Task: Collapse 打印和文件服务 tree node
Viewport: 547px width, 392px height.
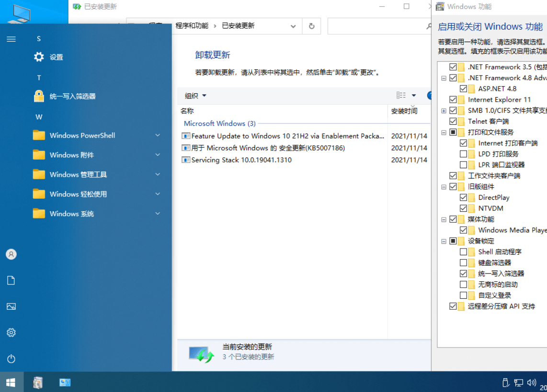Action: click(x=444, y=132)
